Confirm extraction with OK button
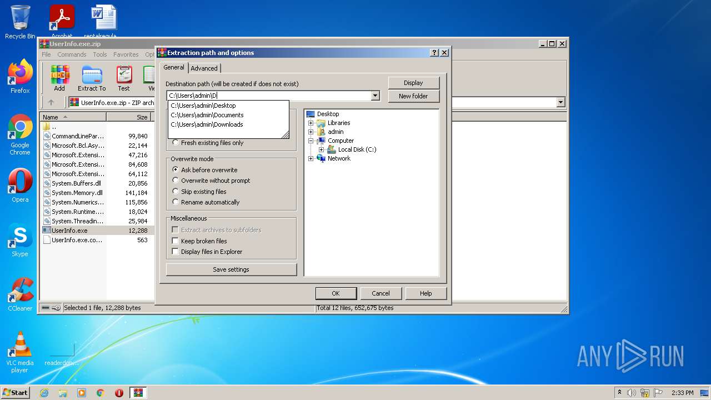Viewport: 711px width, 400px height. (336, 293)
